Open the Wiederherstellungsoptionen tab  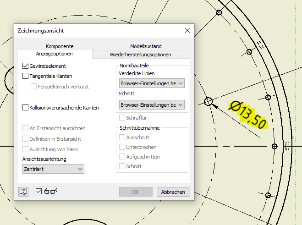tap(141, 55)
